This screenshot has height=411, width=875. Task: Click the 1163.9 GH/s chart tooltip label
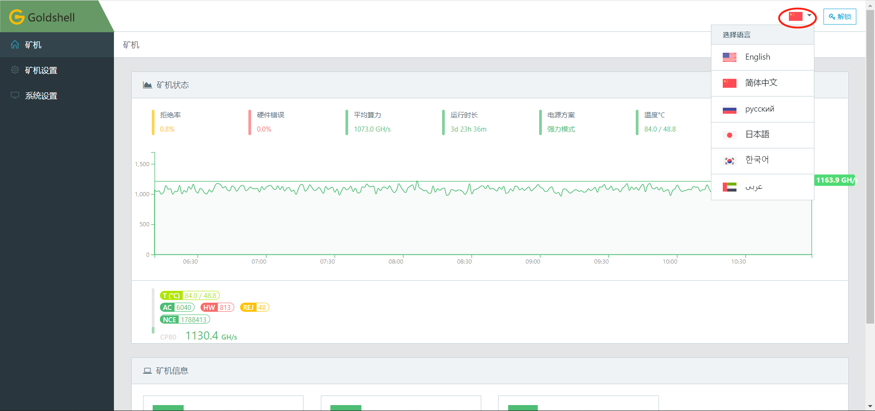click(x=835, y=180)
